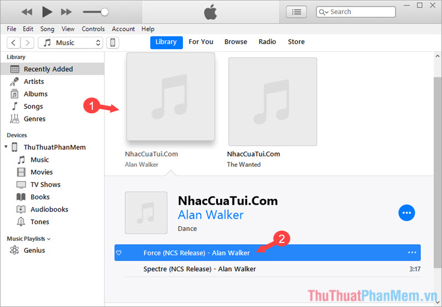Select Artists with microphone icon

click(52, 82)
